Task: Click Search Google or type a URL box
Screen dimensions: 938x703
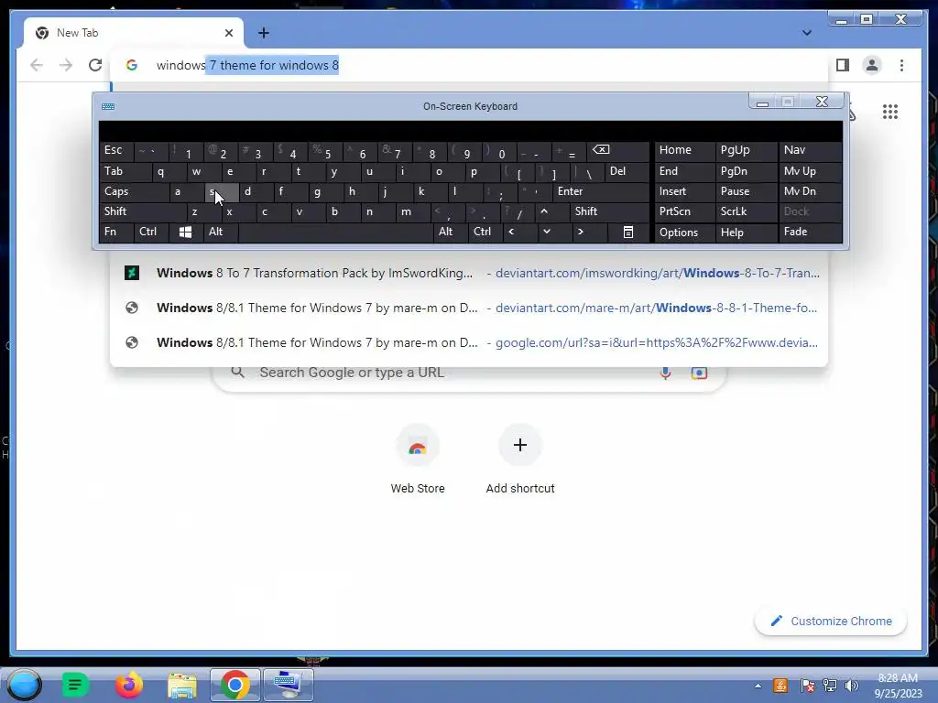Action: tap(469, 373)
